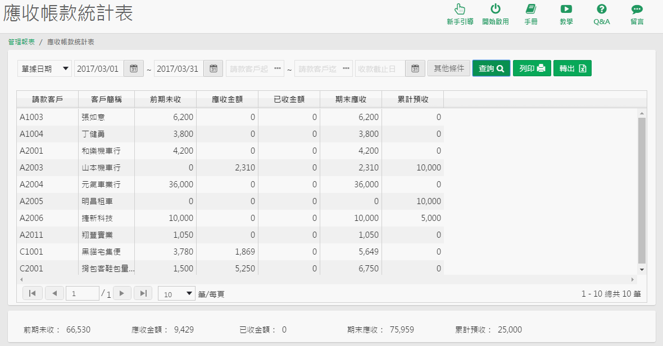The width and height of the screenshot is (663, 346).
Task: Open the rows-per-page dropdown showing 10
Action: point(177,294)
